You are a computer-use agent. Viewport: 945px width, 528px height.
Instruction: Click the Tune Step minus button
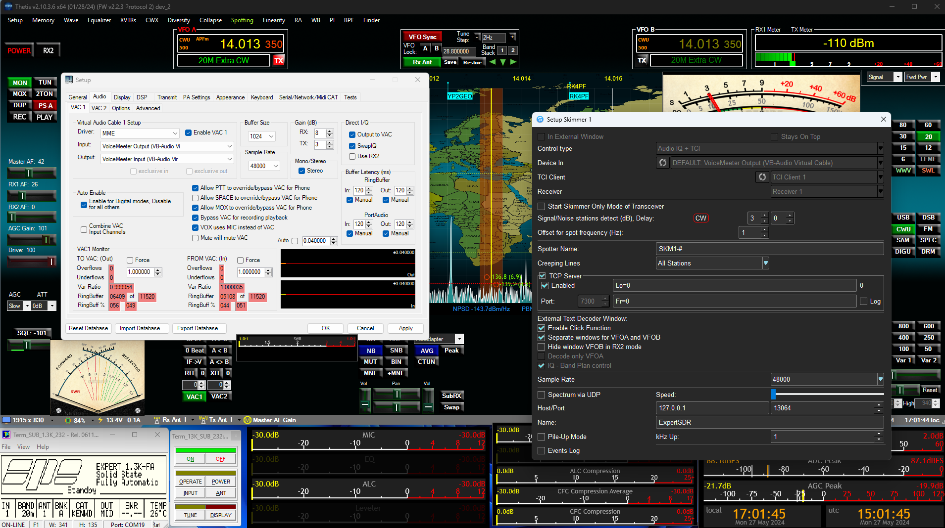point(477,37)
